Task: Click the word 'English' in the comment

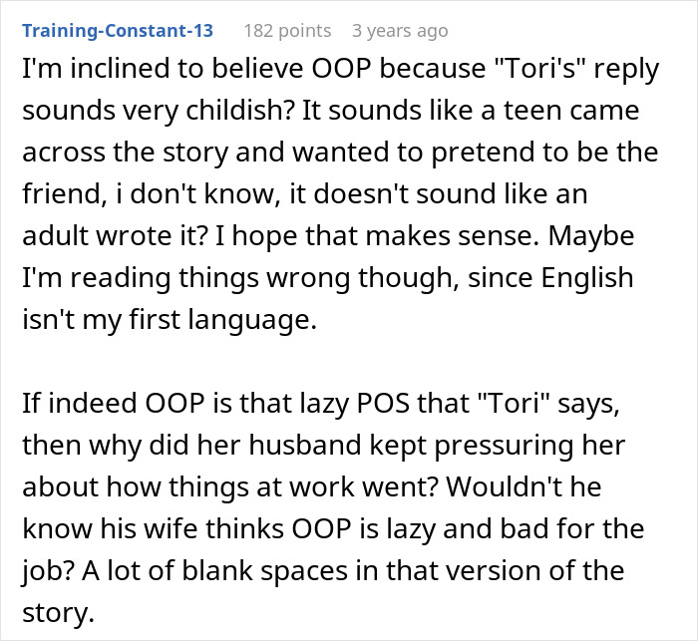Action: click(587, 278)
